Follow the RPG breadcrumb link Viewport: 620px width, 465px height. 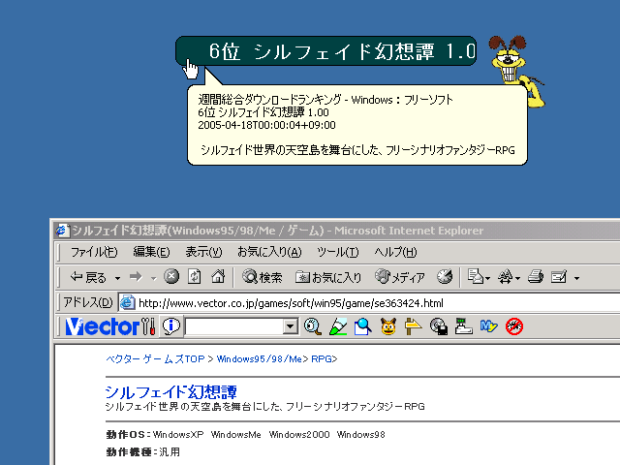pos(322,359)
